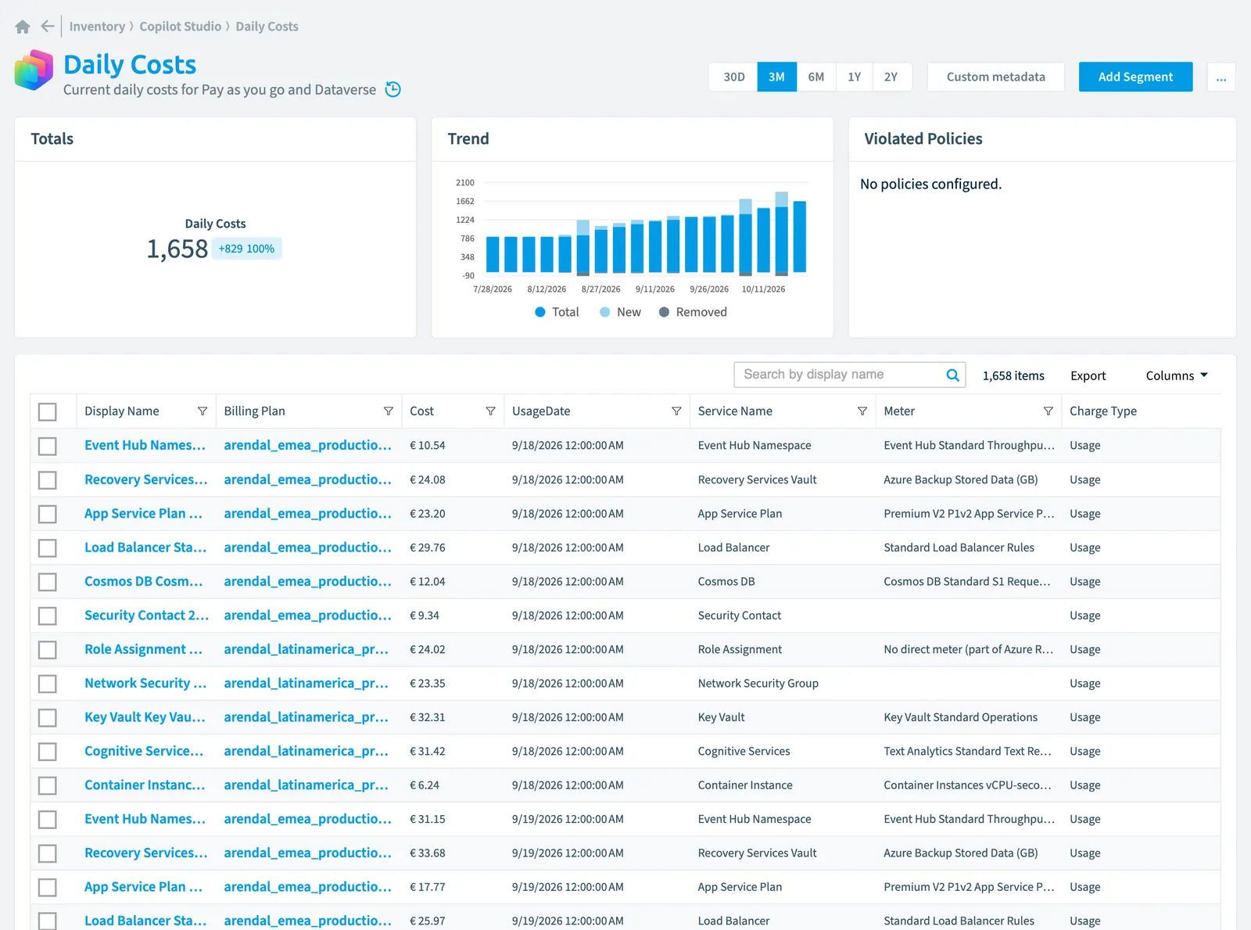Open the Copilot Studio breadcrumb link
The width and height of the screenshot is (1251, 930).
pos(181,27)
